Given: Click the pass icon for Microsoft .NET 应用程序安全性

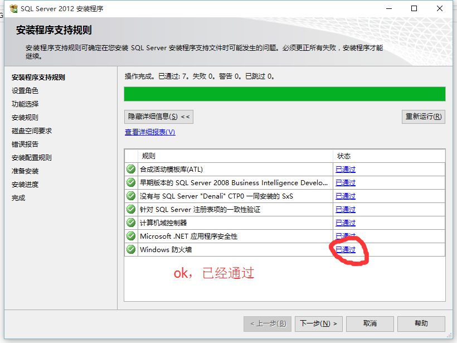Looking at the screenshot, I should pos(130,236).
